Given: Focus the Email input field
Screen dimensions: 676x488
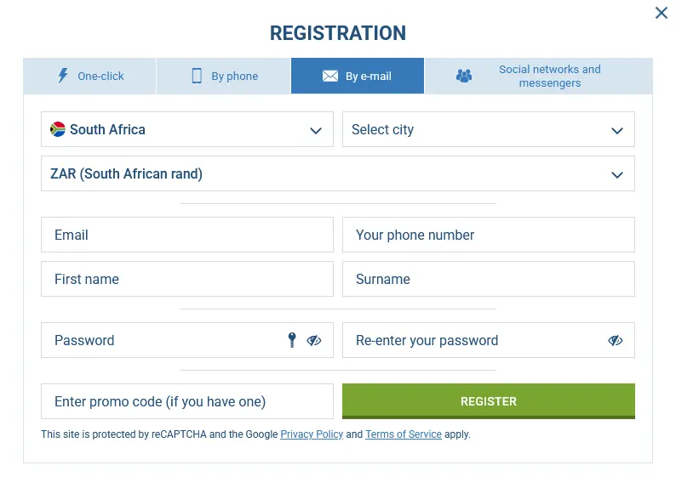Looking at the screenshot, I should (x=187, y=235).
